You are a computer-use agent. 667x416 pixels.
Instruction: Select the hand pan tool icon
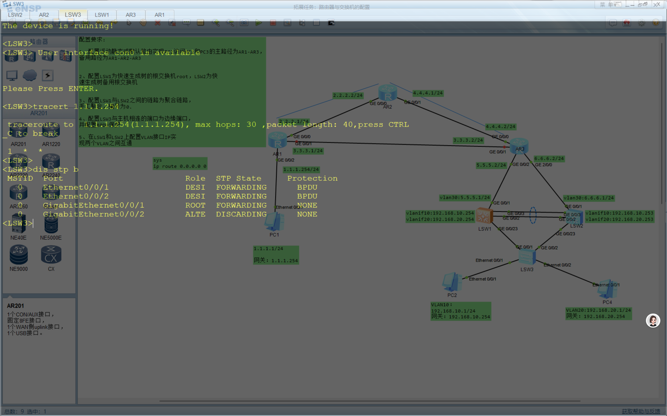click(x=143, y=23)
